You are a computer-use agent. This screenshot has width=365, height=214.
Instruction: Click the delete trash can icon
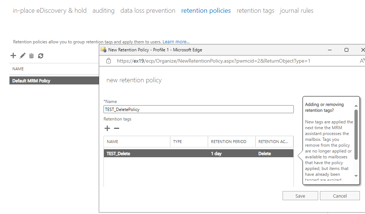[x=32, y=56]
